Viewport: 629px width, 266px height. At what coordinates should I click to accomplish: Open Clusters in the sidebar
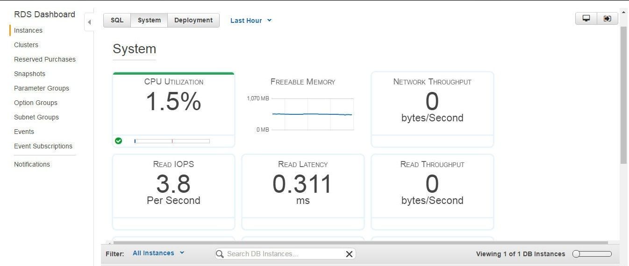click(x=26, y=45)
